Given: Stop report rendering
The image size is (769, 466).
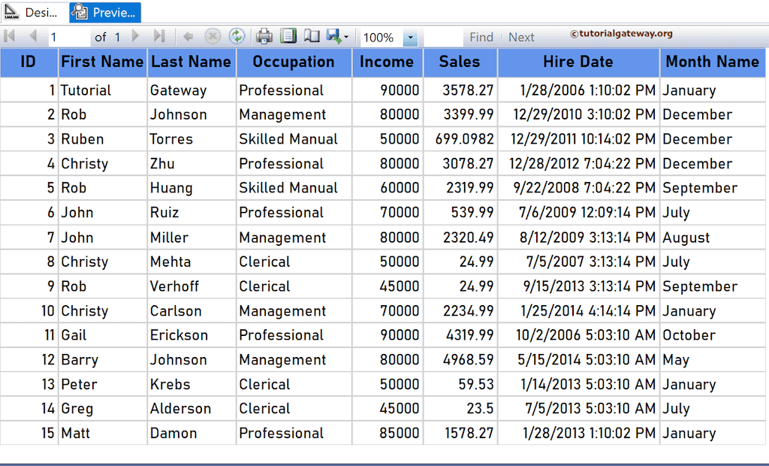Looking at the screenshot, I should coord(213,36).
